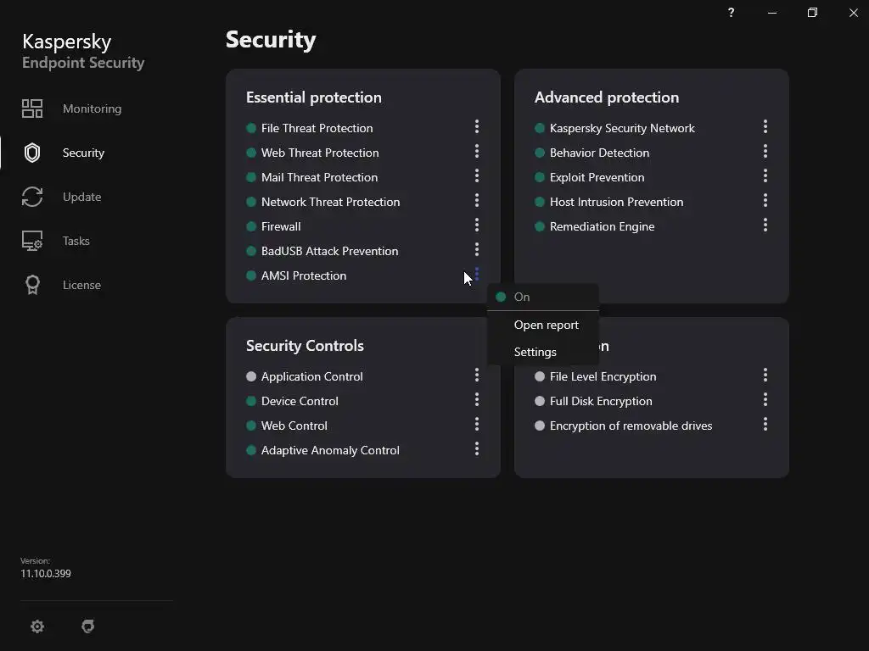Click the Tasks monitor icon
Viewport: 869px width, 651px height.
point(32,241)
